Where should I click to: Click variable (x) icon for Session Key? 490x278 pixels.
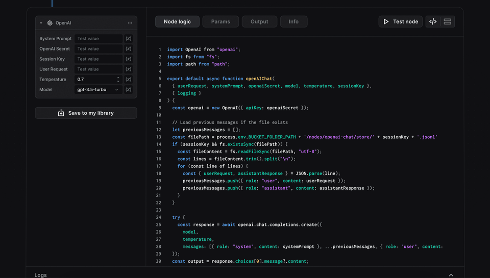pos(128,59)
